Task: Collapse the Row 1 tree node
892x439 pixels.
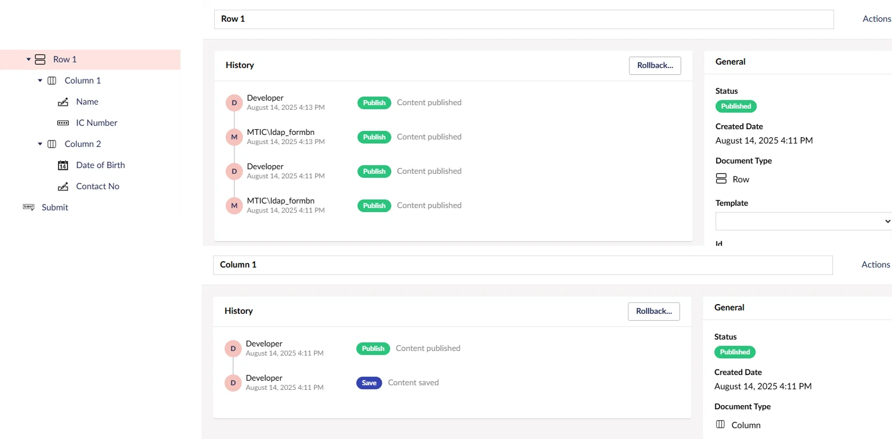Action: [28, 59]
